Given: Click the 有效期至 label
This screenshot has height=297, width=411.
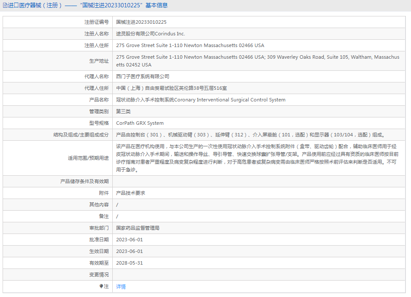Looking at the screenshot, I should click(x=99, y=263).
